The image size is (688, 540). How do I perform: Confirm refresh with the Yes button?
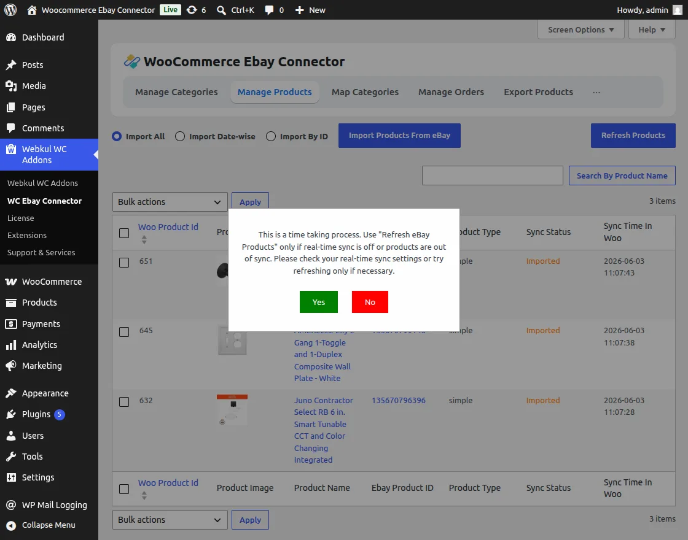[319, 302]
